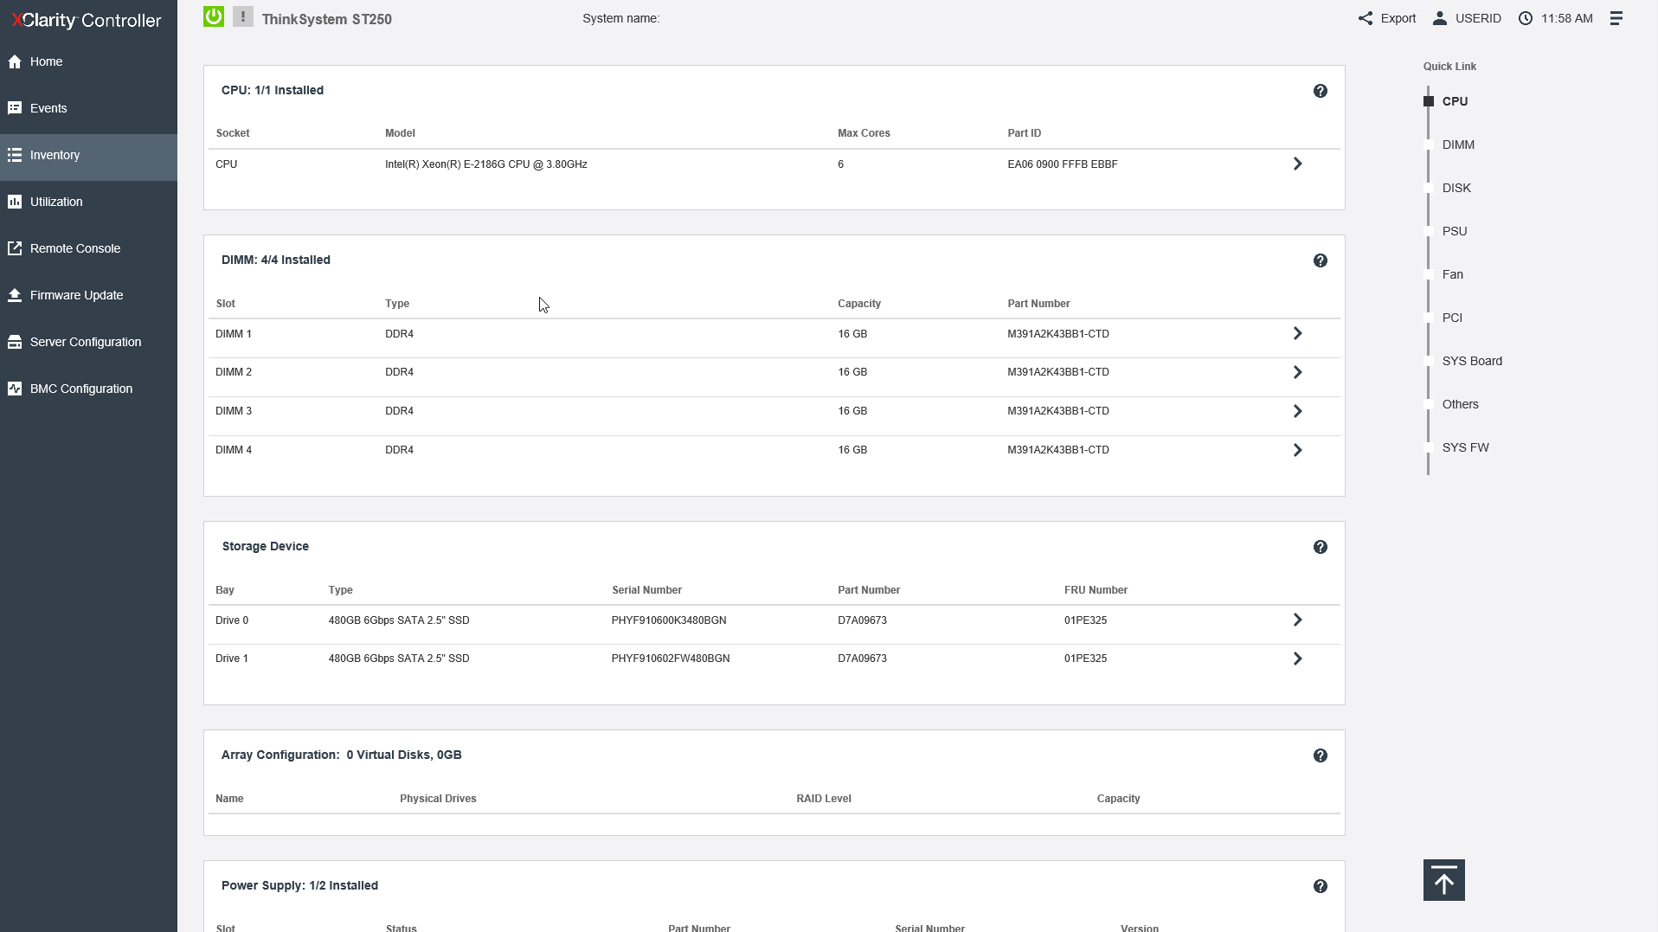
Task: Open help for Array Configuration section
Action: click(x=1321, y=755)
